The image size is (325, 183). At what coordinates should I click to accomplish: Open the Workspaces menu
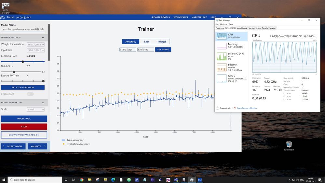[x=181, y=17]
